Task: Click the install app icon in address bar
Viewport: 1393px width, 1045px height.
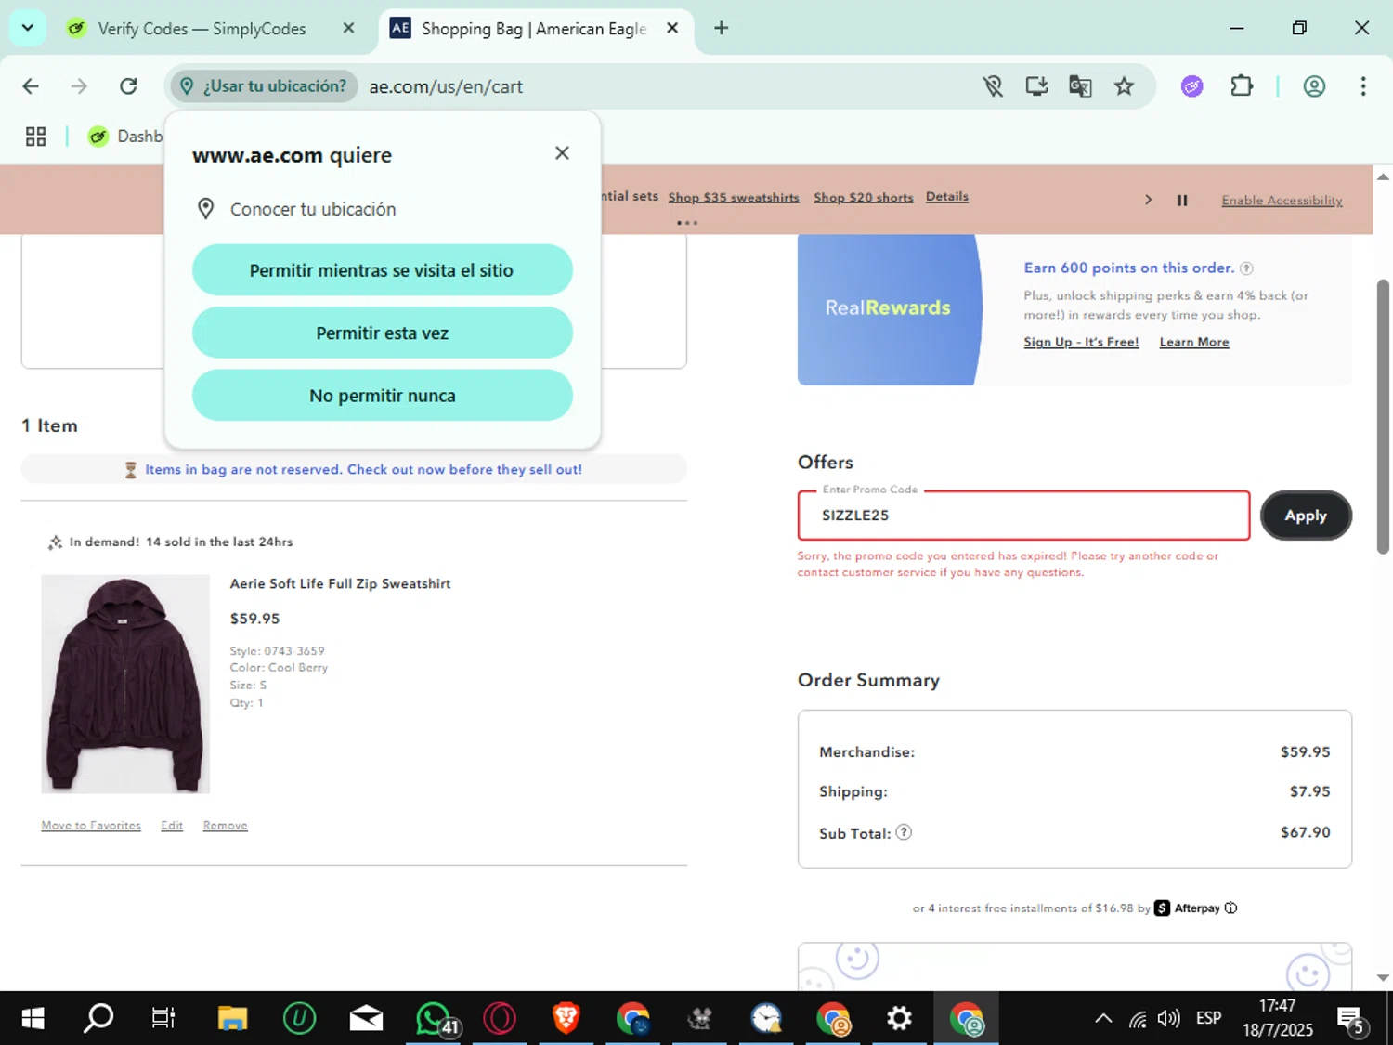Action: pos(1036,86)
